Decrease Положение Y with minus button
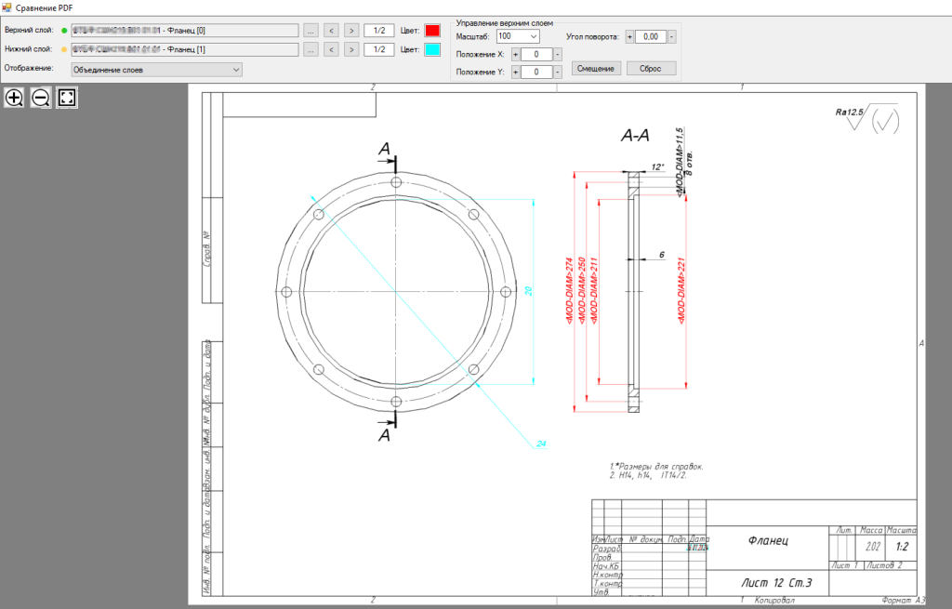This screenshot has width=952, height=609. (557, 72)
